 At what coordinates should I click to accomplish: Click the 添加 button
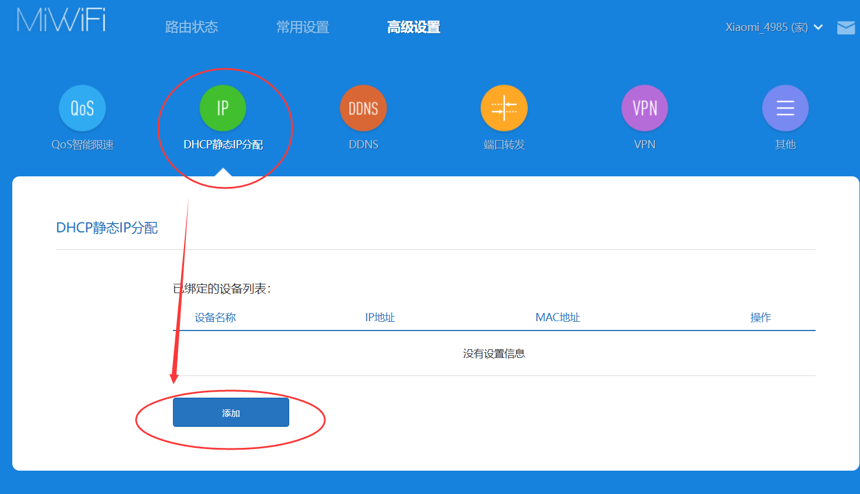tap(231, 412)
